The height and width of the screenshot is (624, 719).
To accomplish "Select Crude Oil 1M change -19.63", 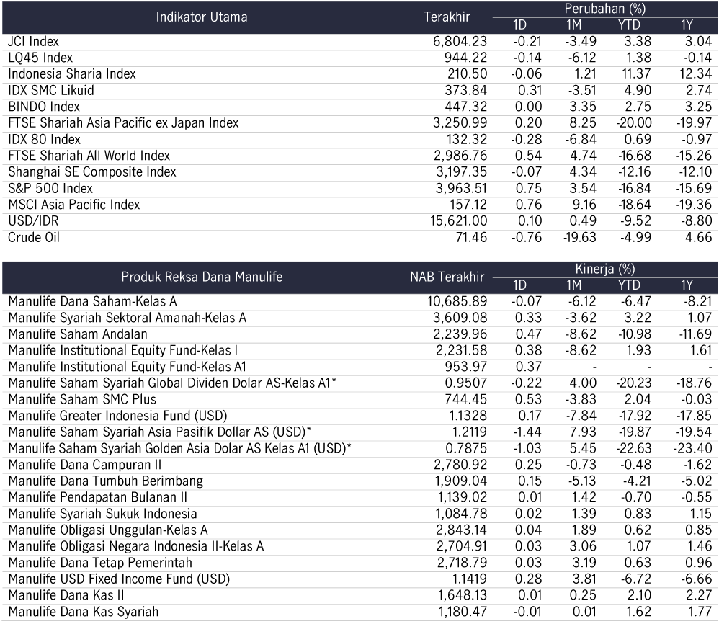I will pos(580,238).
